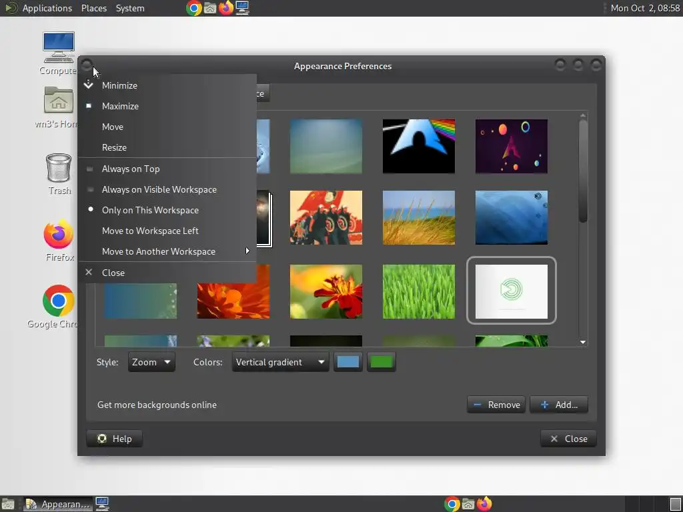Select the beach grass dunes wallpaper
This screenshot has height=512, width=683.
419,217
